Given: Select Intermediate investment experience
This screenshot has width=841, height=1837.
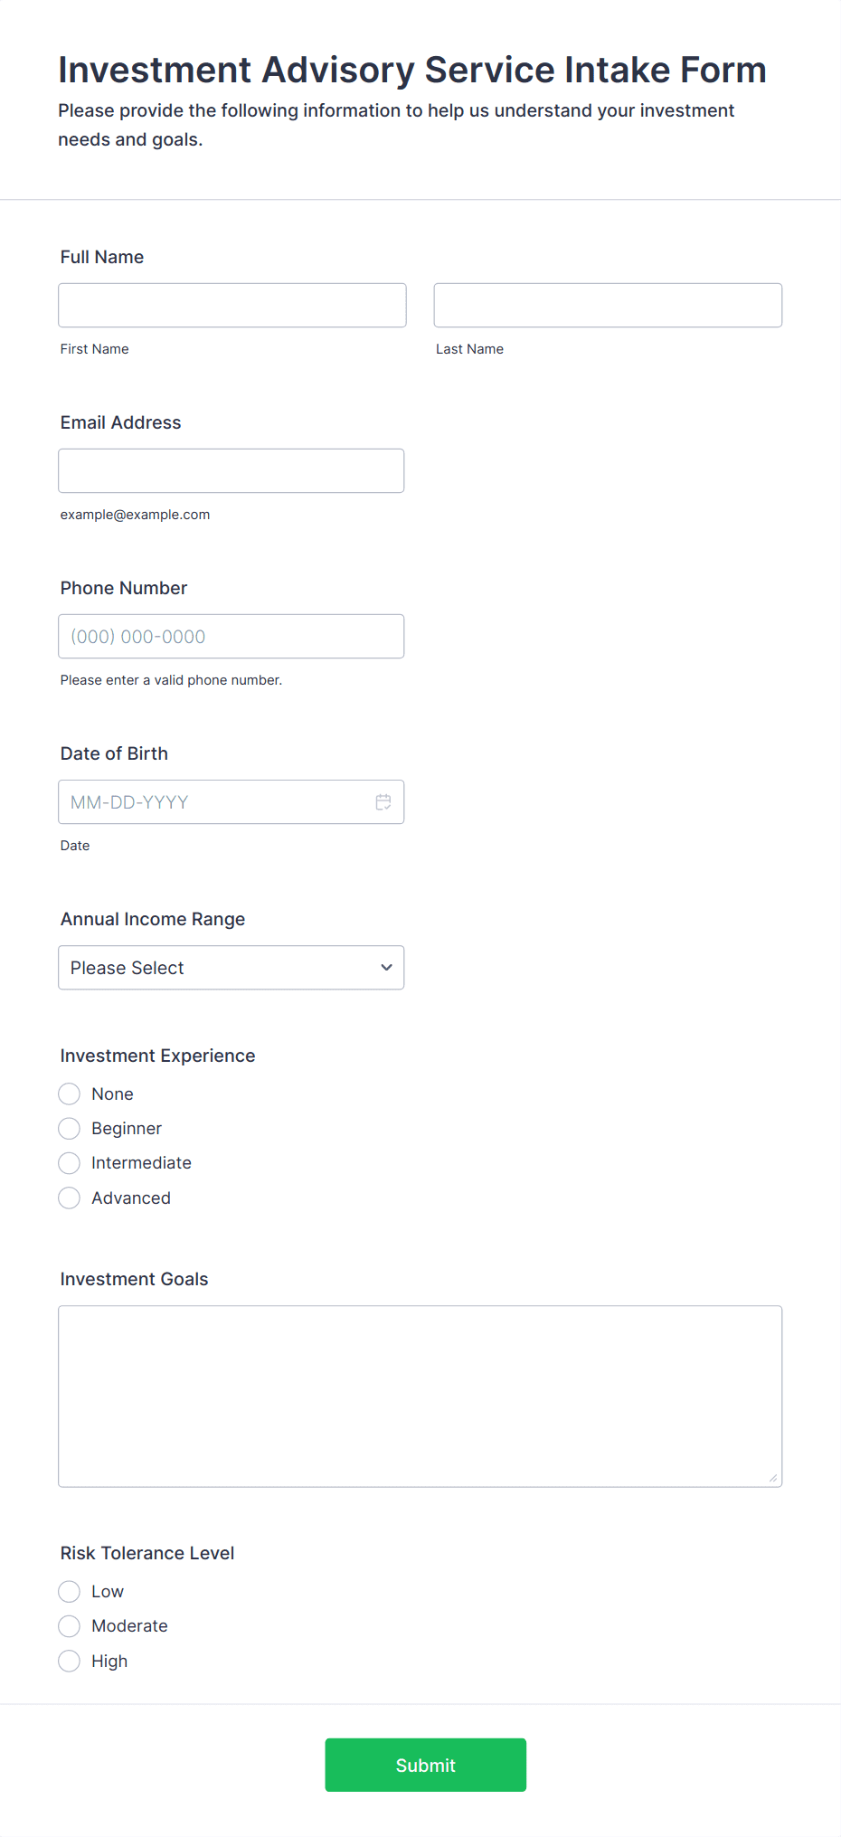Looking at the screenshot, I should click(69, 1162).
